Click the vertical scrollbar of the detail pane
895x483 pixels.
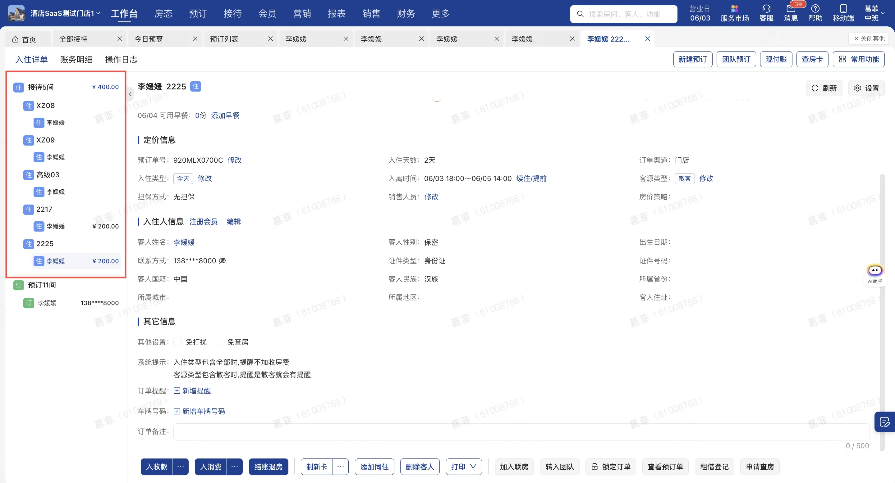point(882,312)
